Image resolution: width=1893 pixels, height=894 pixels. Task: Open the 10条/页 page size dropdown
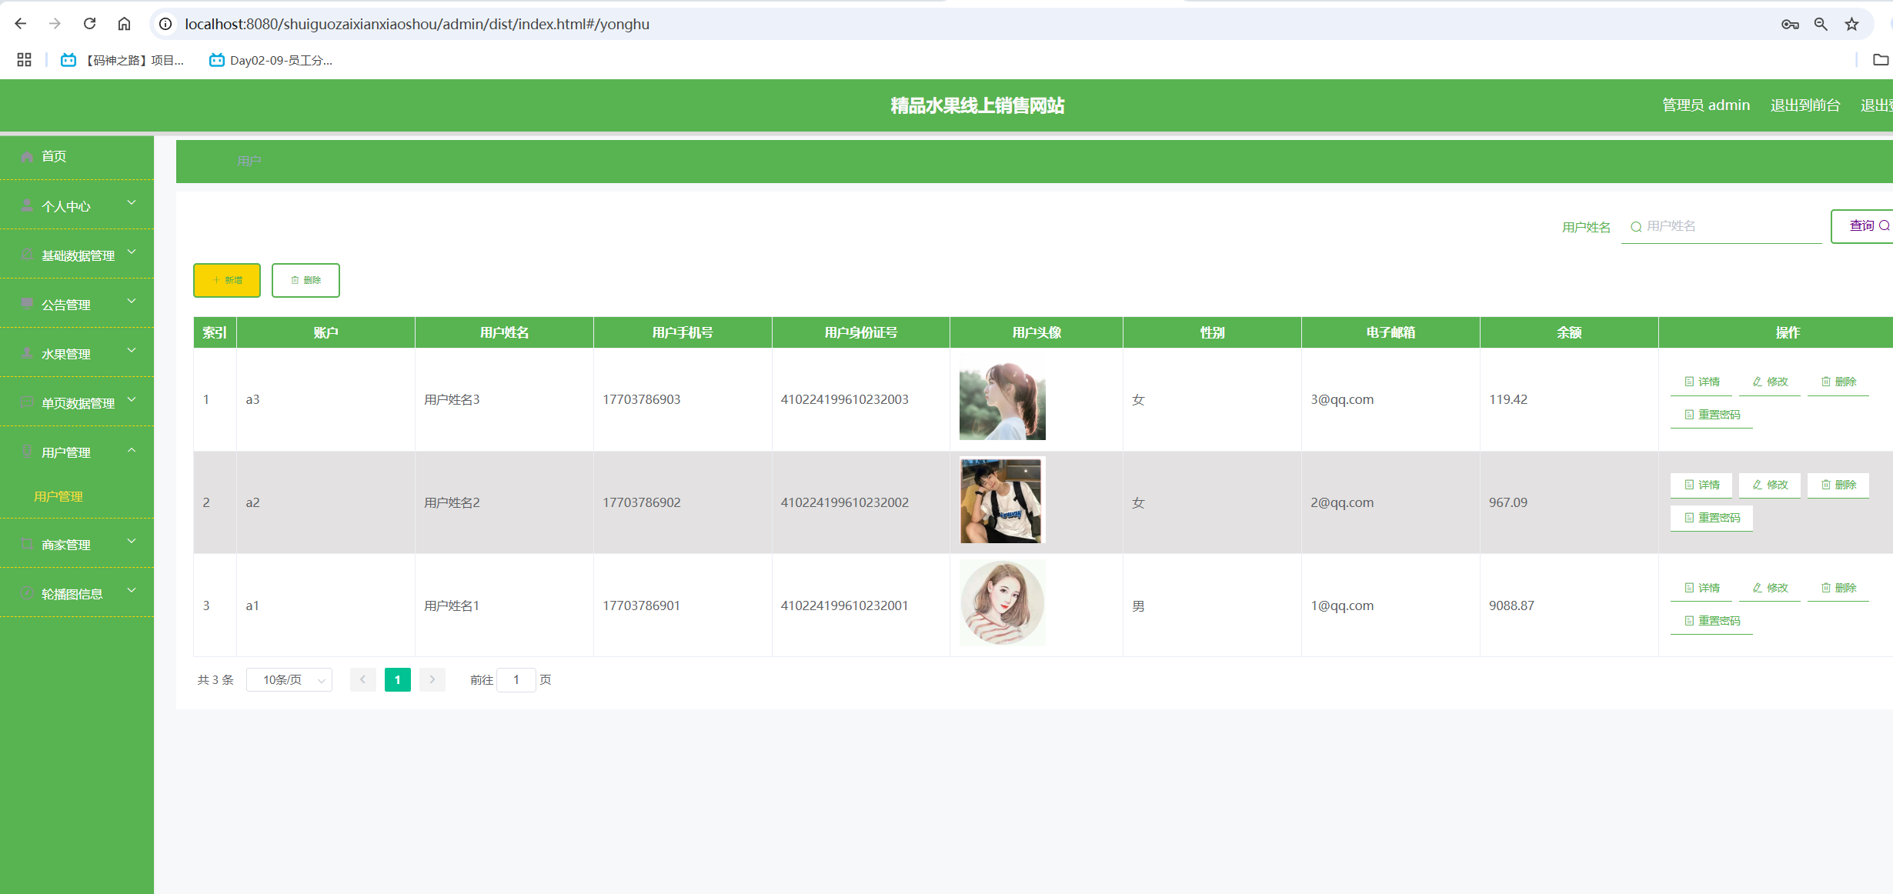click(289, 680)
